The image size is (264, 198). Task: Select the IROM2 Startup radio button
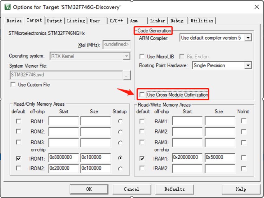tap(120, 169)
